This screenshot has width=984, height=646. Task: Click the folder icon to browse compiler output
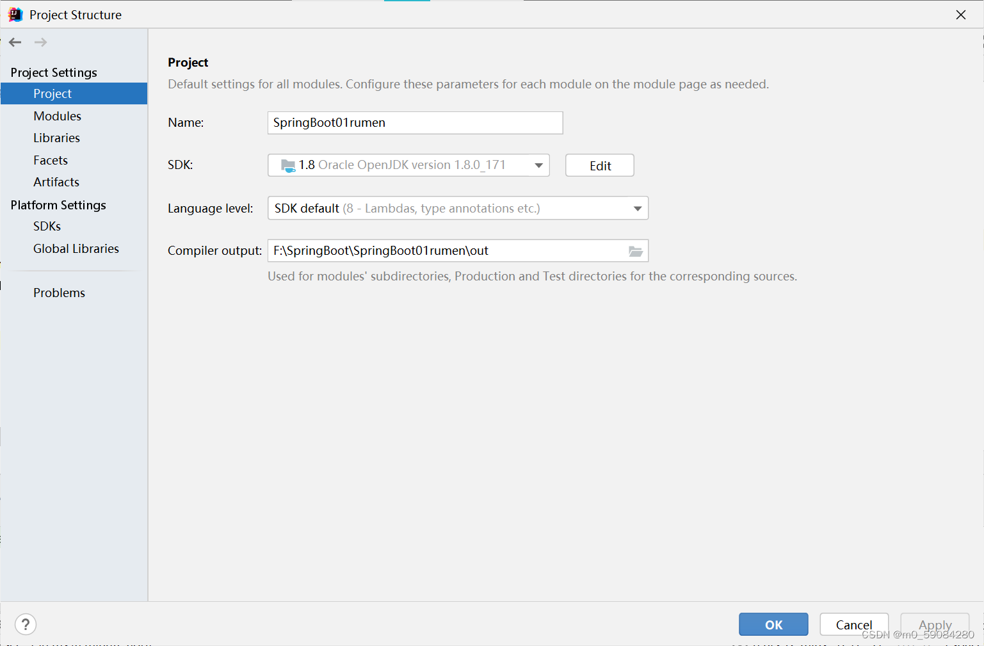pyautogui.click(x=635, y=251)
